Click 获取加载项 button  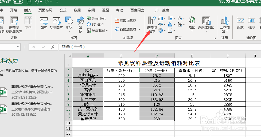pyautogui.click(x=126, y=21)
